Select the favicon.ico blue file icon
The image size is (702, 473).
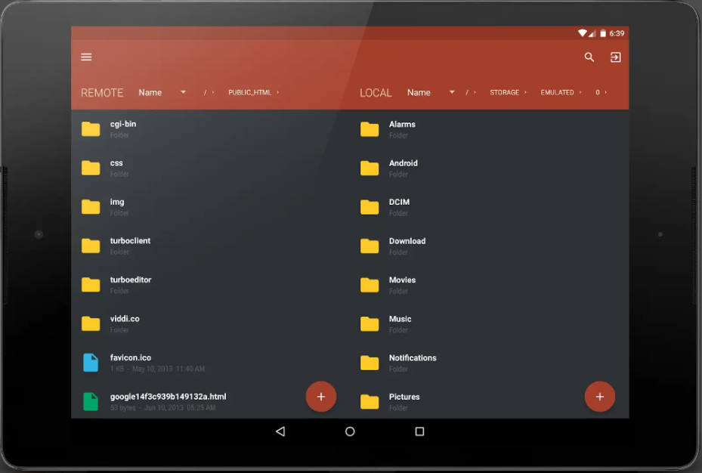click(91, 363)
